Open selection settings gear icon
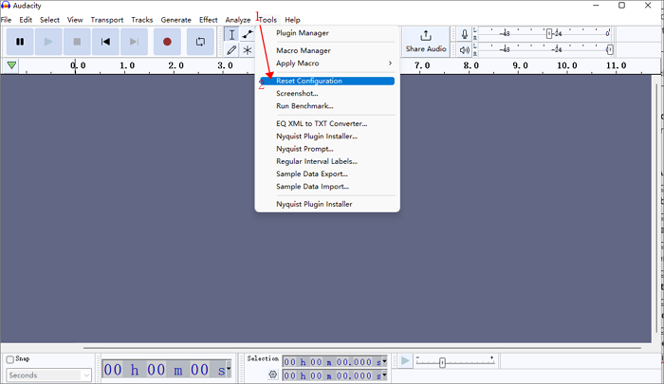This screenshot has width=664, height=384. tap(272, 375)
